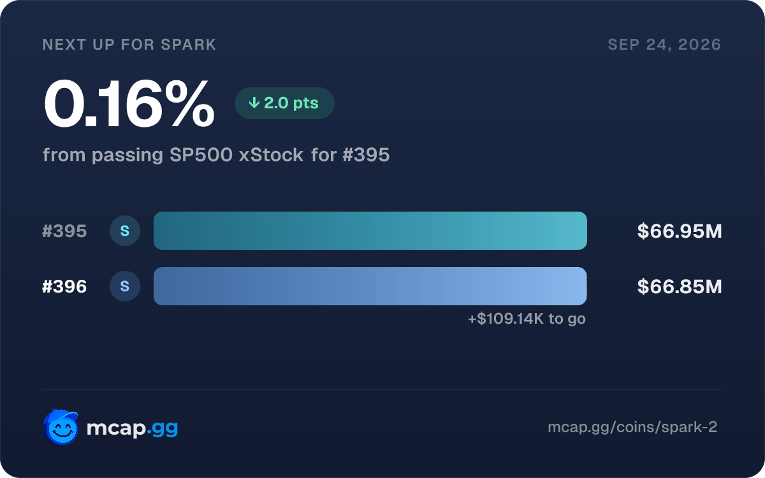Viewport: 765px width, 478px height.
Task: Click the +$109.14K to go label
Action: [x=527, y=319]
